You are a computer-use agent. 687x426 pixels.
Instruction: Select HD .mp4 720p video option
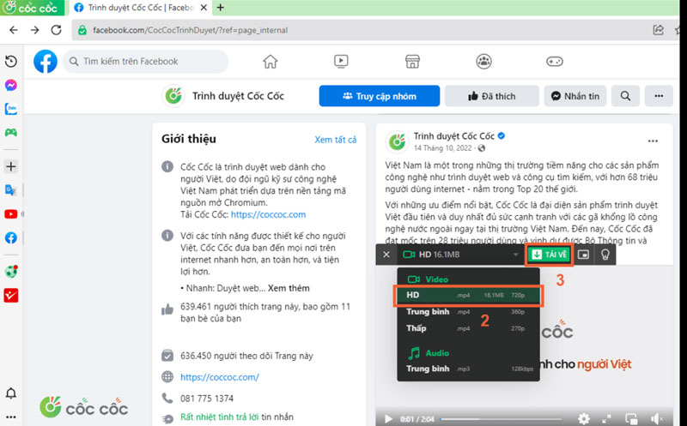coord(468,295)
